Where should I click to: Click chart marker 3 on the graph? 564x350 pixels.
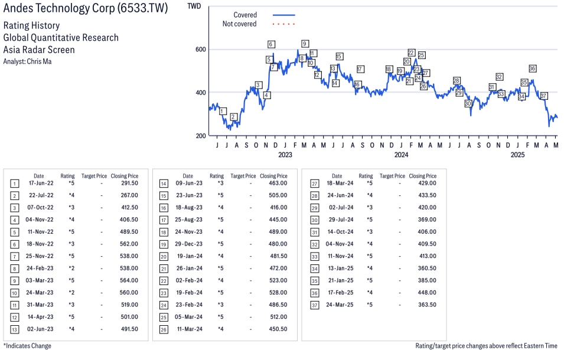pyautogui.click(x=258, y=85)
